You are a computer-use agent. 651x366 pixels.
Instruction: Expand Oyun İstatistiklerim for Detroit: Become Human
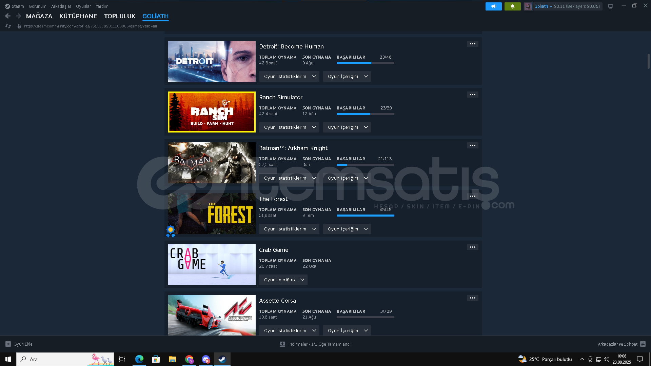click(x=289, y=77)
